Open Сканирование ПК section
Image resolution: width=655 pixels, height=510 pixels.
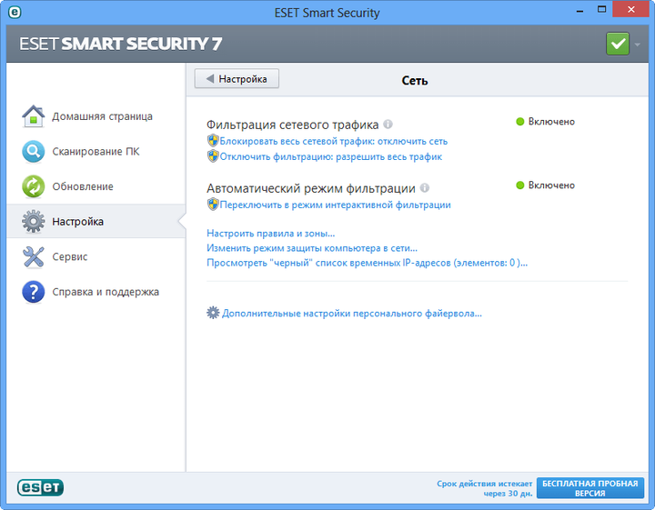pyautogui.click(x=96, y=152)
